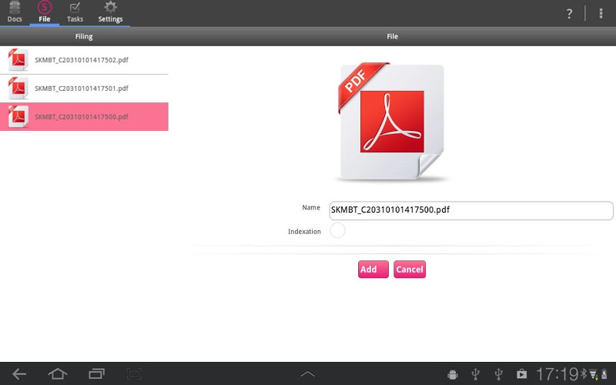The height and width of the screenshot is (385, 616).
Task: Edit the Name input field
Action: point(471,210)
